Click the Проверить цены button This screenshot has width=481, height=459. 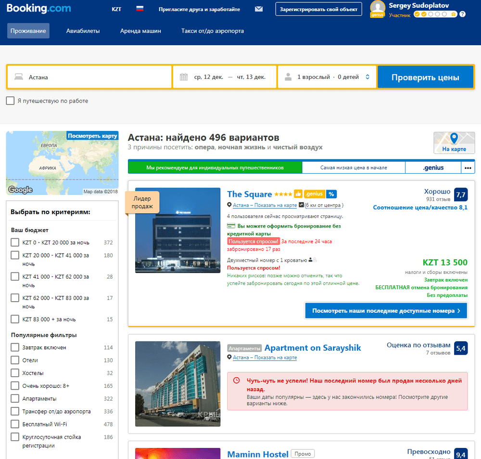(x=426, y=77)
